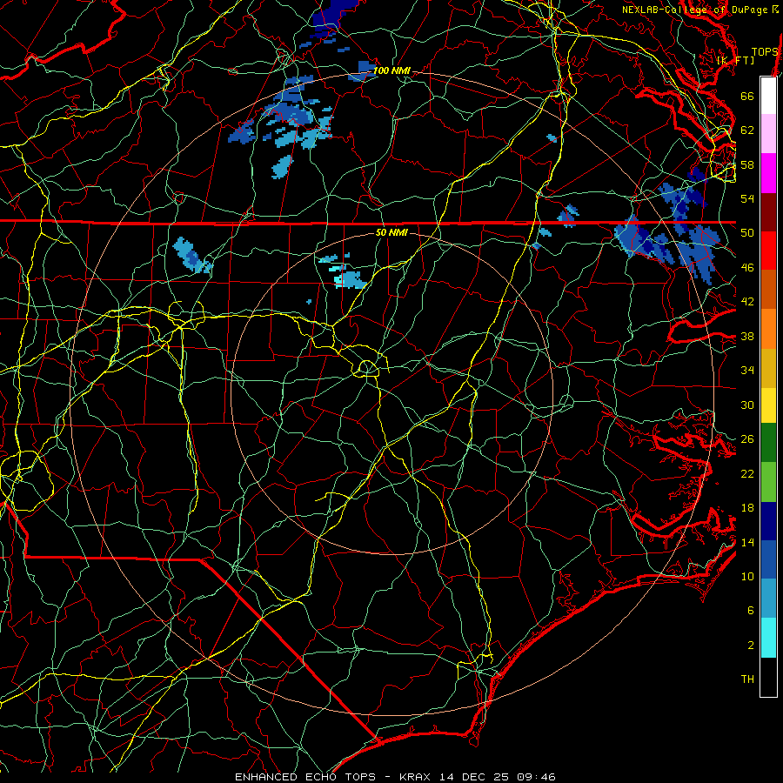Click the "14" legend value on the scale
Image resolution: width=783 pixels, height=783 pixels.
747,543
